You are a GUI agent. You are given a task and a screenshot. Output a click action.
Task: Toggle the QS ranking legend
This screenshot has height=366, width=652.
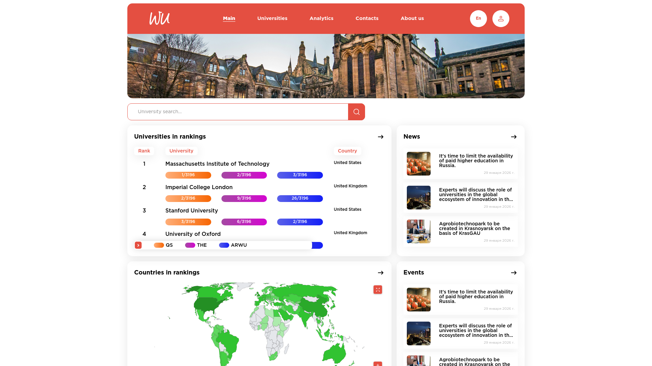pos(163,245)
